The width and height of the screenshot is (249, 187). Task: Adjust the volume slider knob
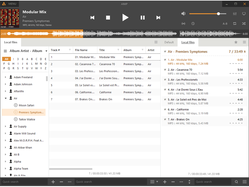(218, 14)
